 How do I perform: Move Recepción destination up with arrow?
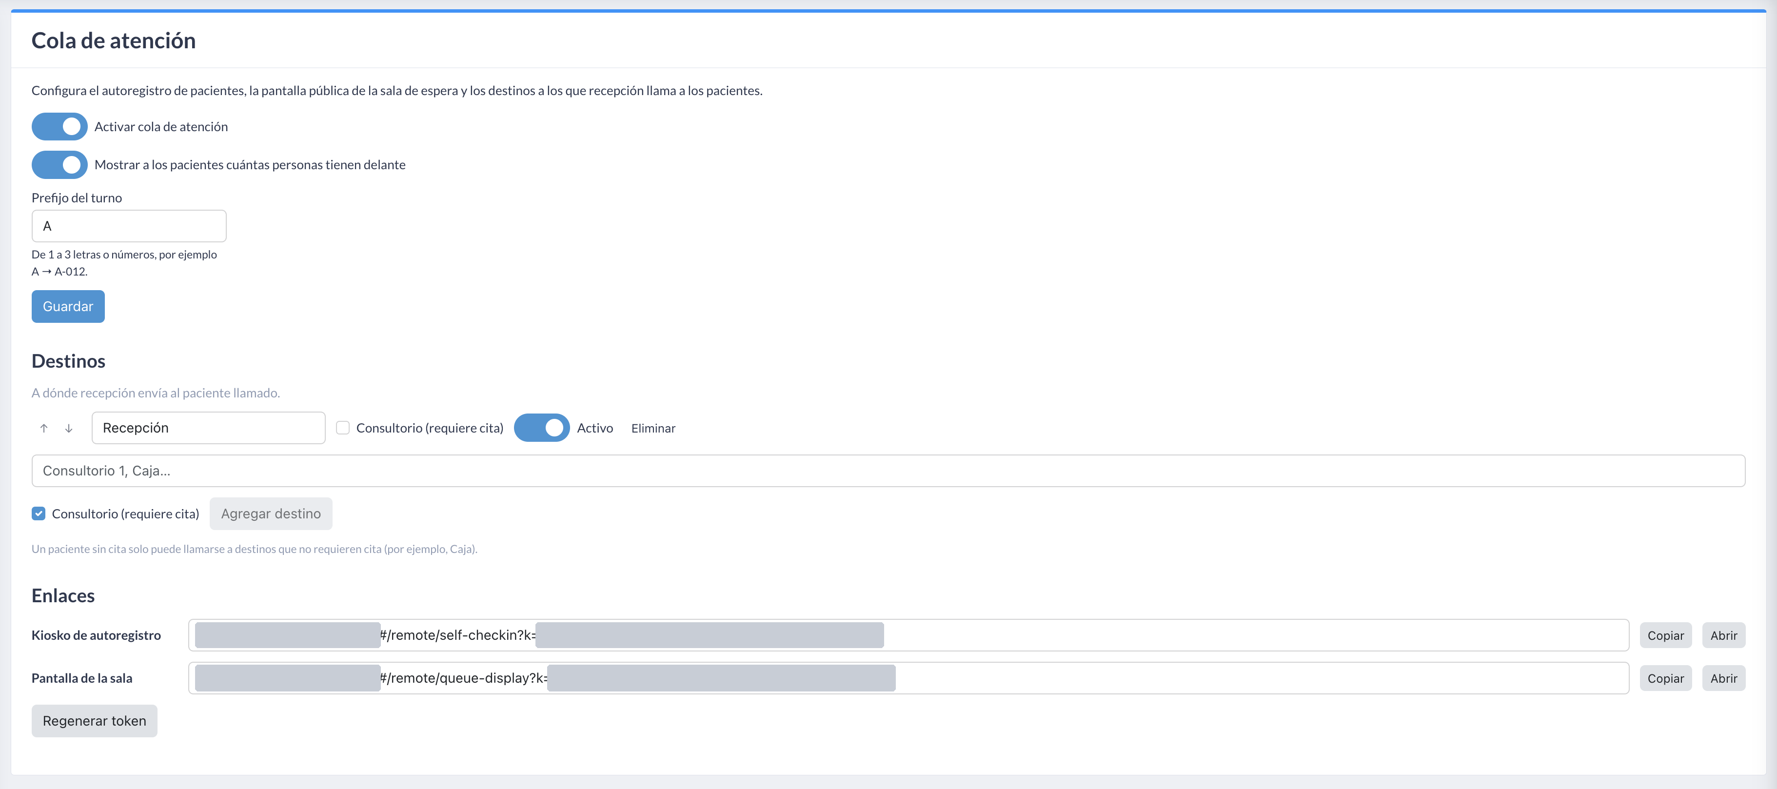click(x=43, y=428)
